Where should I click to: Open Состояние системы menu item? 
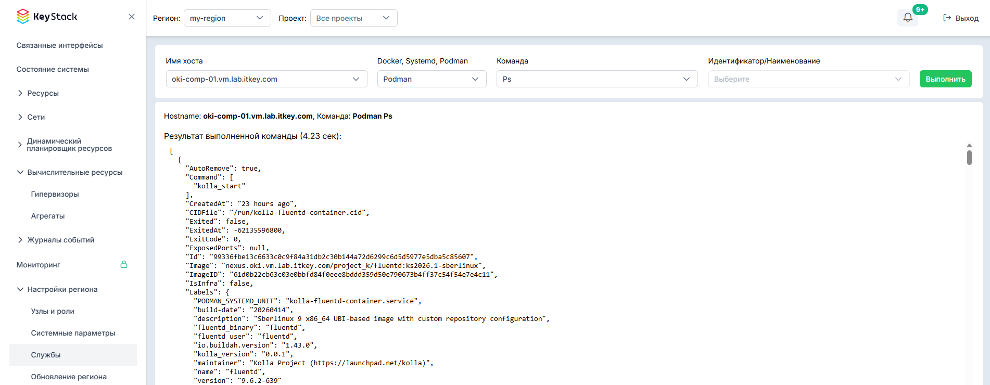point(53,69)
